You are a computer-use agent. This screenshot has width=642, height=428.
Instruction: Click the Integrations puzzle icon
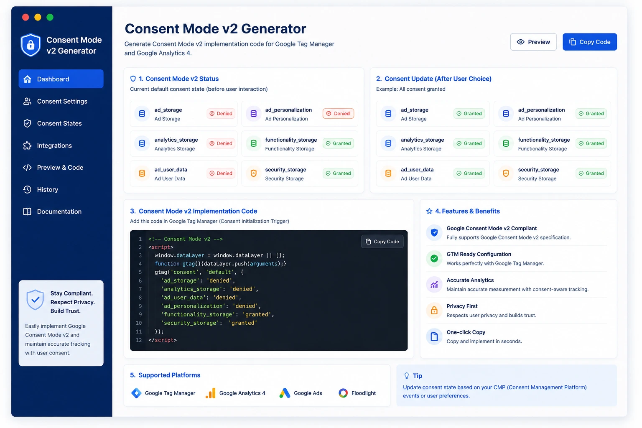click(28, 145)
